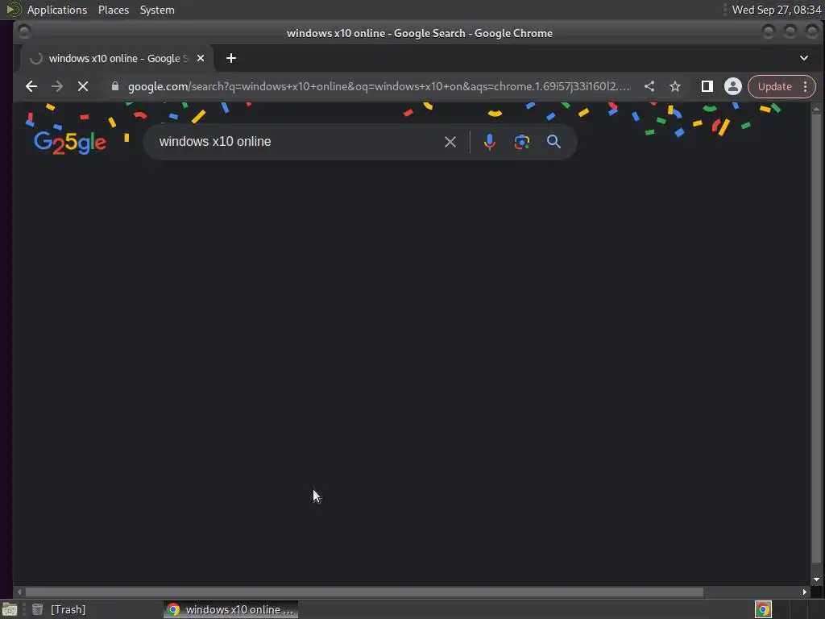Close the Google search tab
The height and width of the screenshot is (619, 825).
(x=201, y=58)
